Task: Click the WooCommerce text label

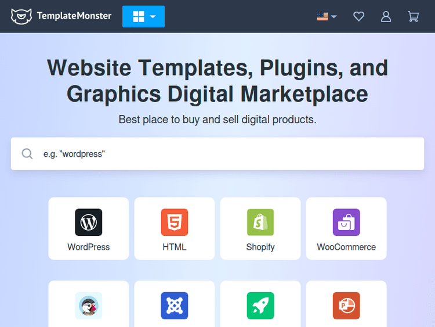Action: point(346,247)
